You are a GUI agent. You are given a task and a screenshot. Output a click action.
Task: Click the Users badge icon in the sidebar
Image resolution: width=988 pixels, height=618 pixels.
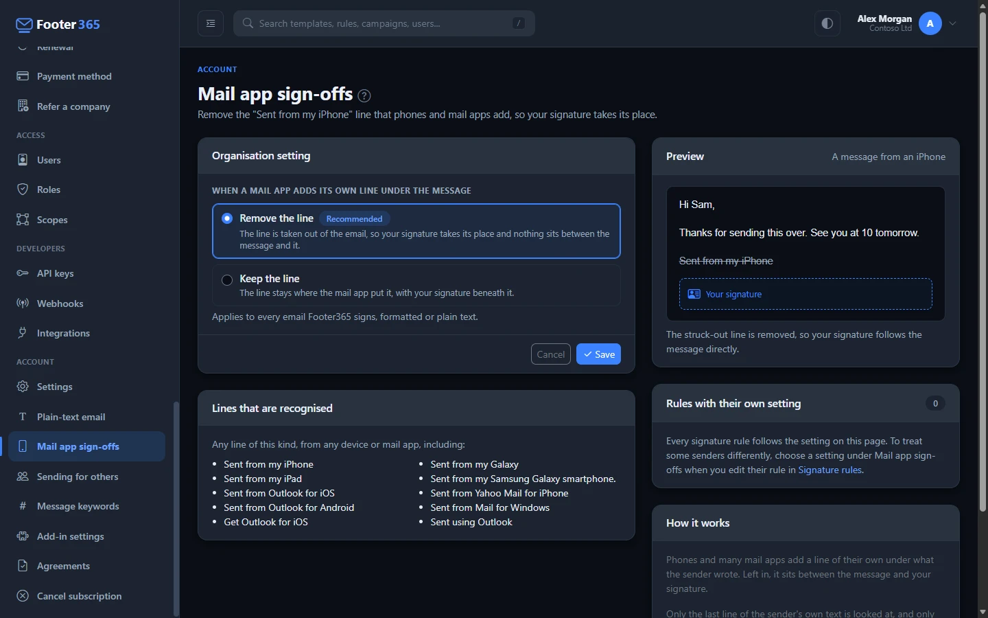[23, 159]
